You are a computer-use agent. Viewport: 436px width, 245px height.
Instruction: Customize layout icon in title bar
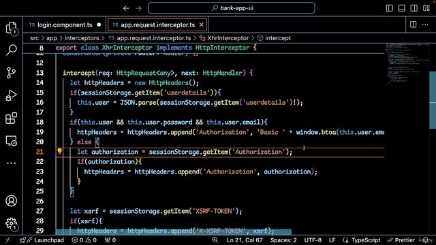coord(426,8)
